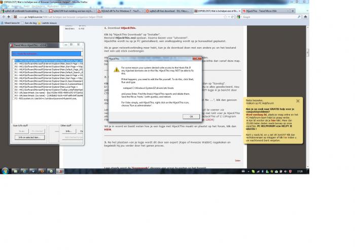
Task: Click OK in the HijackThis warning dialog
Action: (x=191, y=117)
